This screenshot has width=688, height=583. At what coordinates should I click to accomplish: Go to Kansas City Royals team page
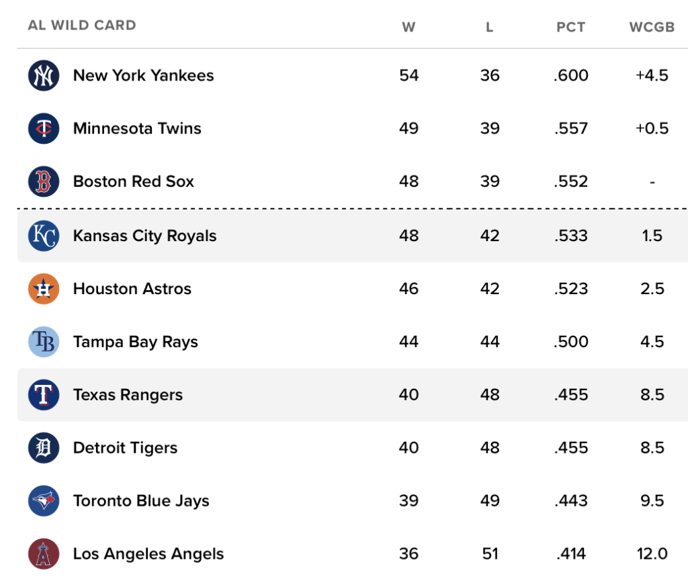pos(144,236)
